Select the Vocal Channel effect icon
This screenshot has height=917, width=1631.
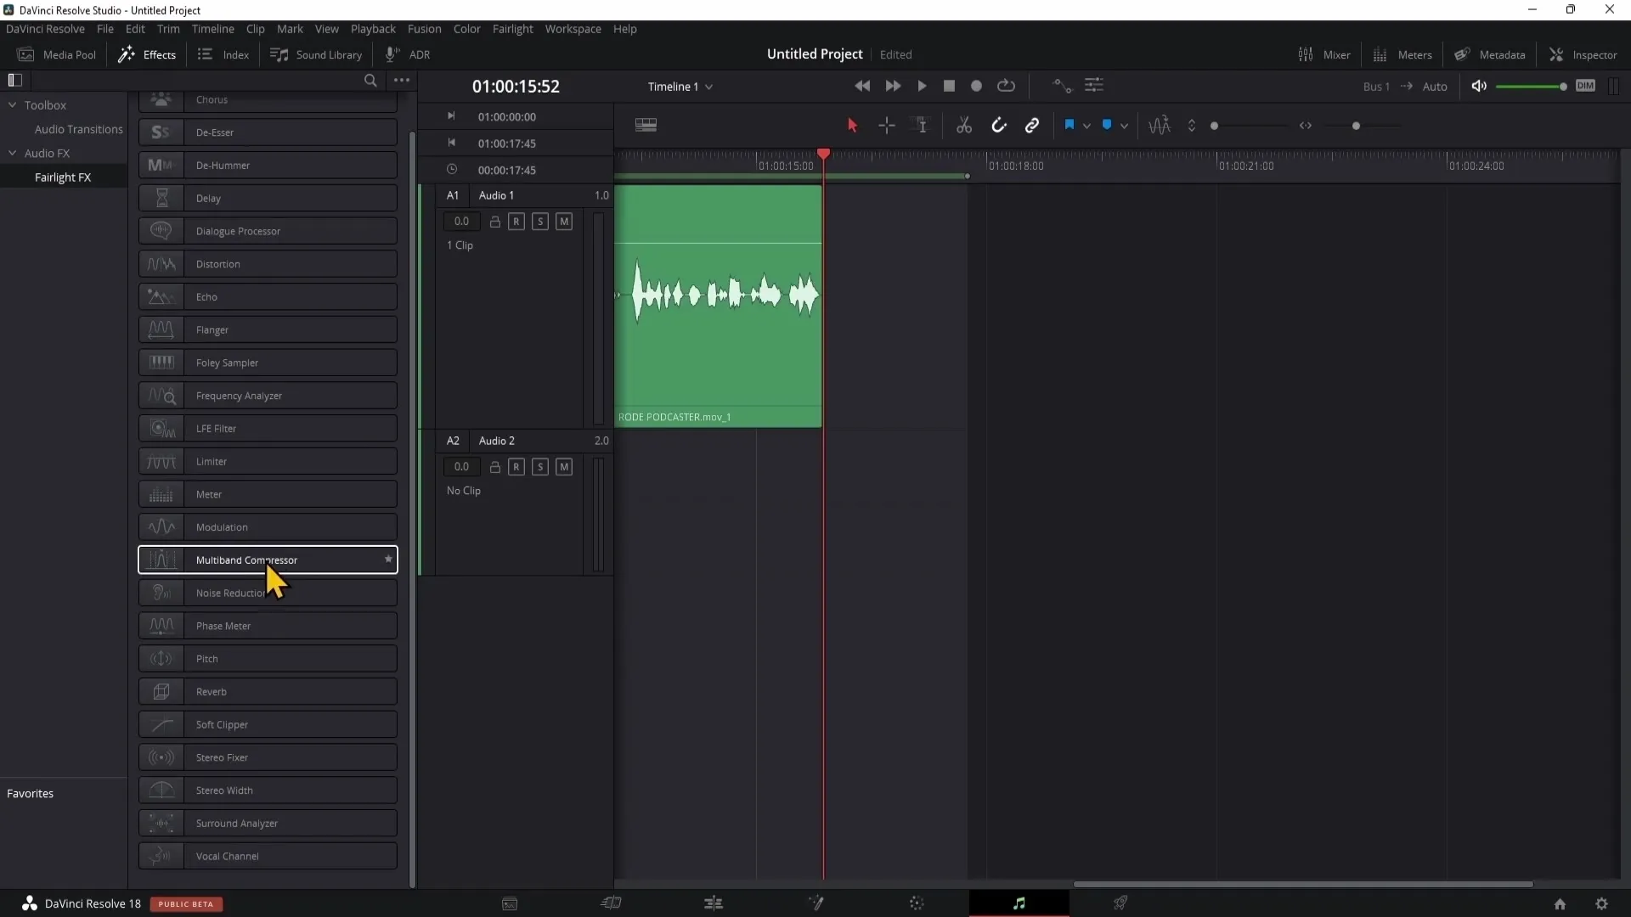coord(161,855)
